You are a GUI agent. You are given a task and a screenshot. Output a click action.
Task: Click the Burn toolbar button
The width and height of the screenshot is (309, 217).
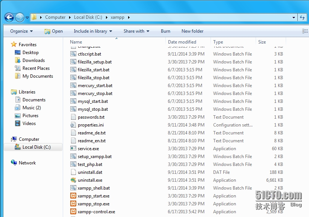point(165,31)
